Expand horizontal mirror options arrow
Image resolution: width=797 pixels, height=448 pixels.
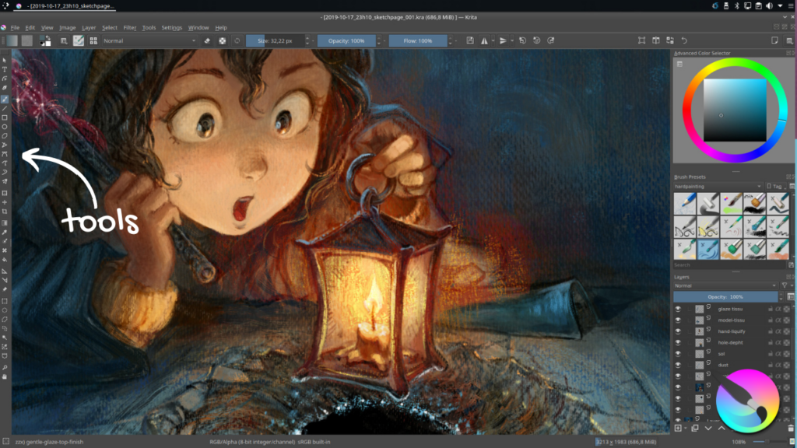click(x=493, y=40)
